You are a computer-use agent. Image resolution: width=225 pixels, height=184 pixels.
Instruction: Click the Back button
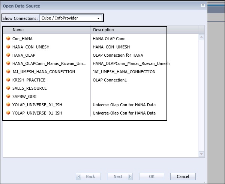point(88,176)
